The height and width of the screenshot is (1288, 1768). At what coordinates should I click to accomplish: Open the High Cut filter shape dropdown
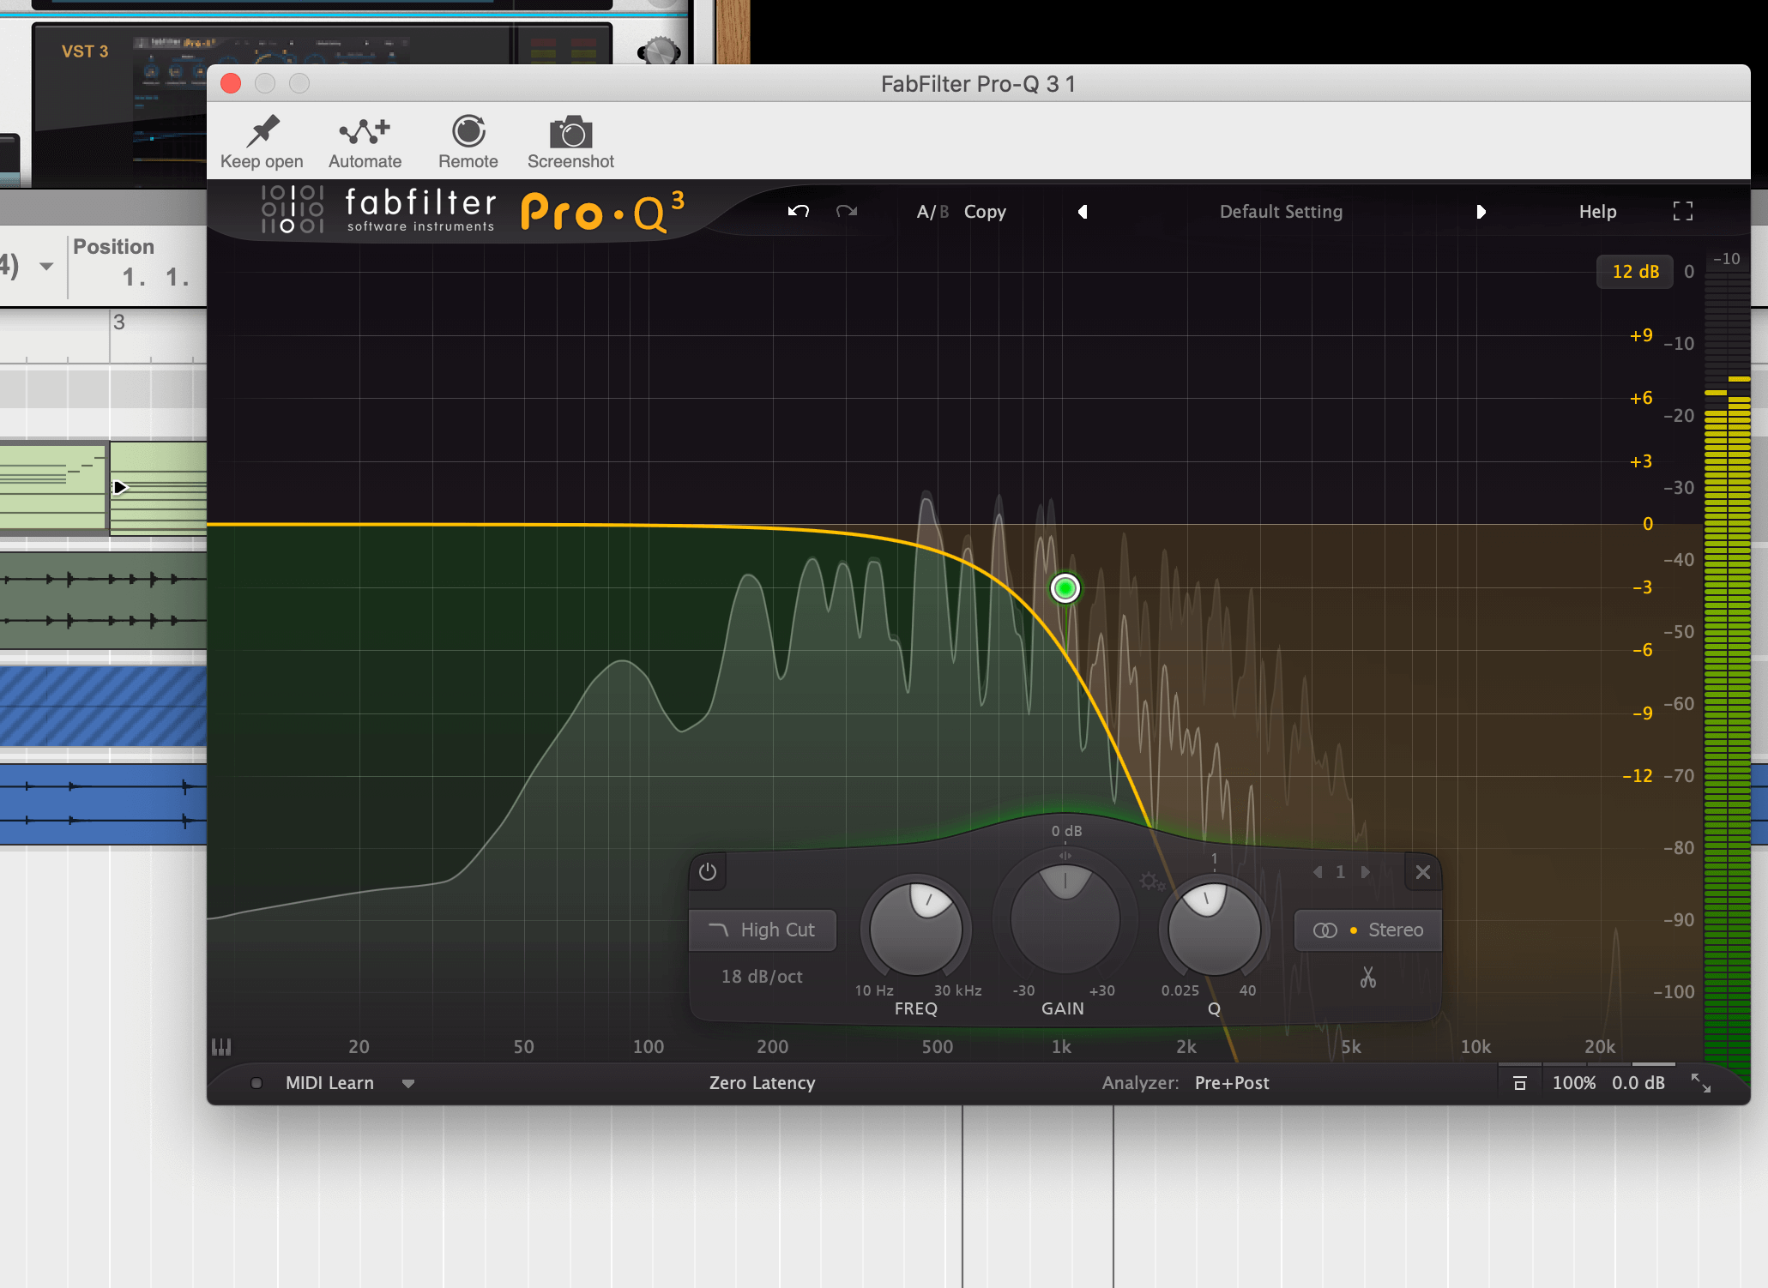tap(763, 930)
